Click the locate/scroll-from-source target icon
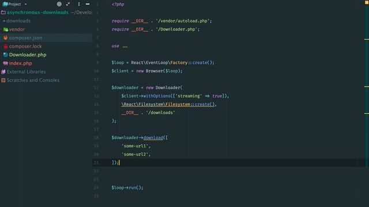 [59, 4]
